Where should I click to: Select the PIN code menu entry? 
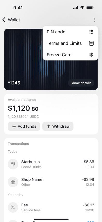[x=70, y=32]
